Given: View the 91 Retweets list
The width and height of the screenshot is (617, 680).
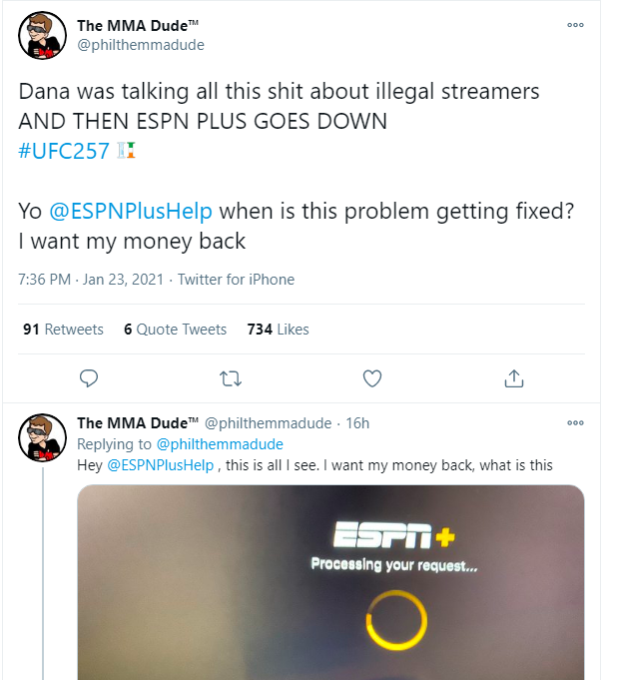Looking at the screenshot, I should [63, 330].
